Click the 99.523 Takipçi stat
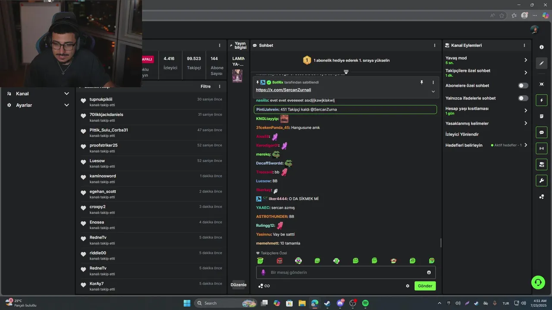 194,63
